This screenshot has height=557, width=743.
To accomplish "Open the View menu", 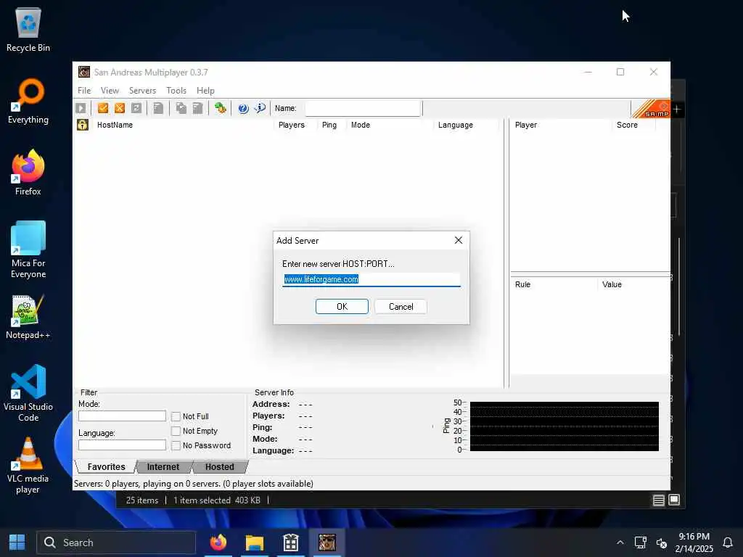I will tap(110, 91).
